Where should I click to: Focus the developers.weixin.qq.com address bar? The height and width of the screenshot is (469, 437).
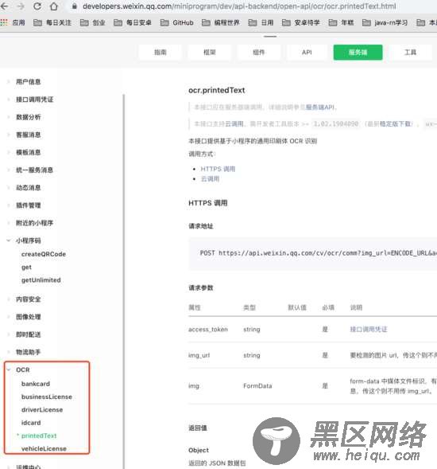click(239, 6)
